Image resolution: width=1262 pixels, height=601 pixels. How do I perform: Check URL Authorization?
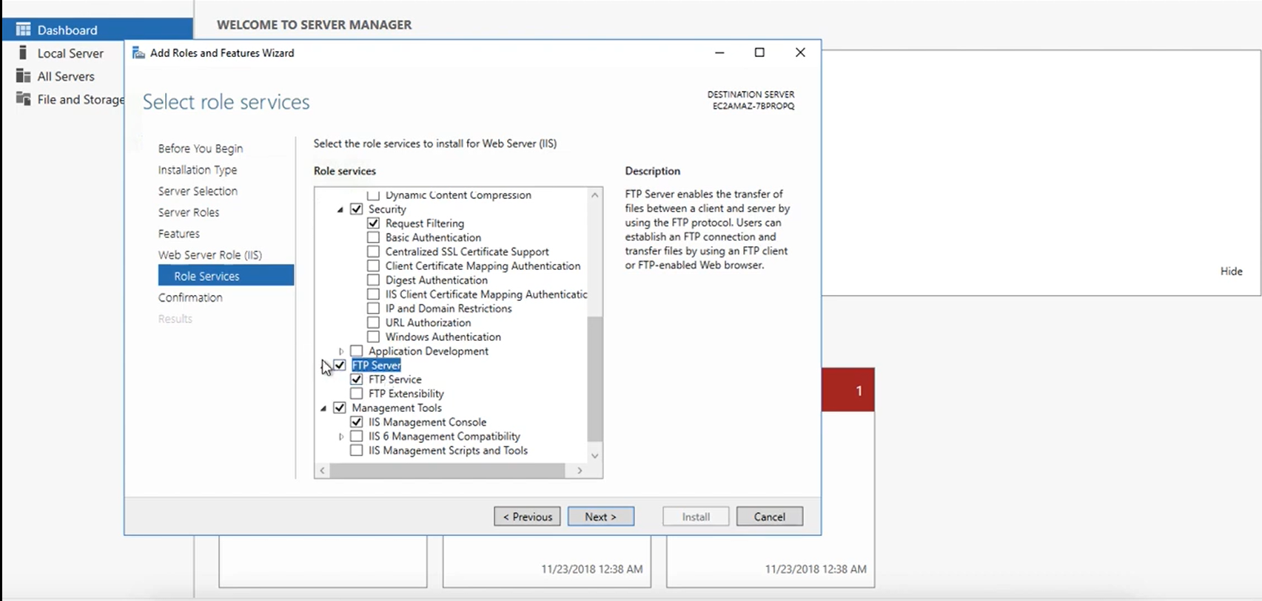[x=374, y=322]
